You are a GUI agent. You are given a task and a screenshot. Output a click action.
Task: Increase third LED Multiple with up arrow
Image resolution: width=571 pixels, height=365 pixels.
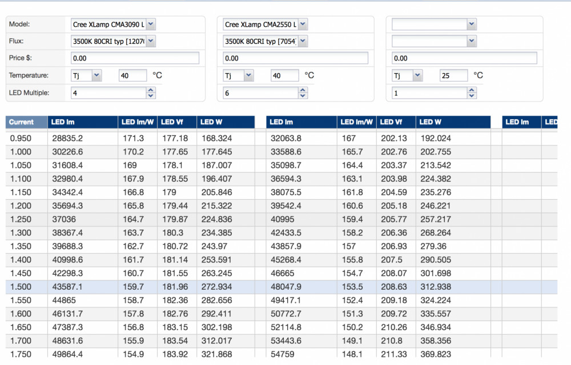472,90
